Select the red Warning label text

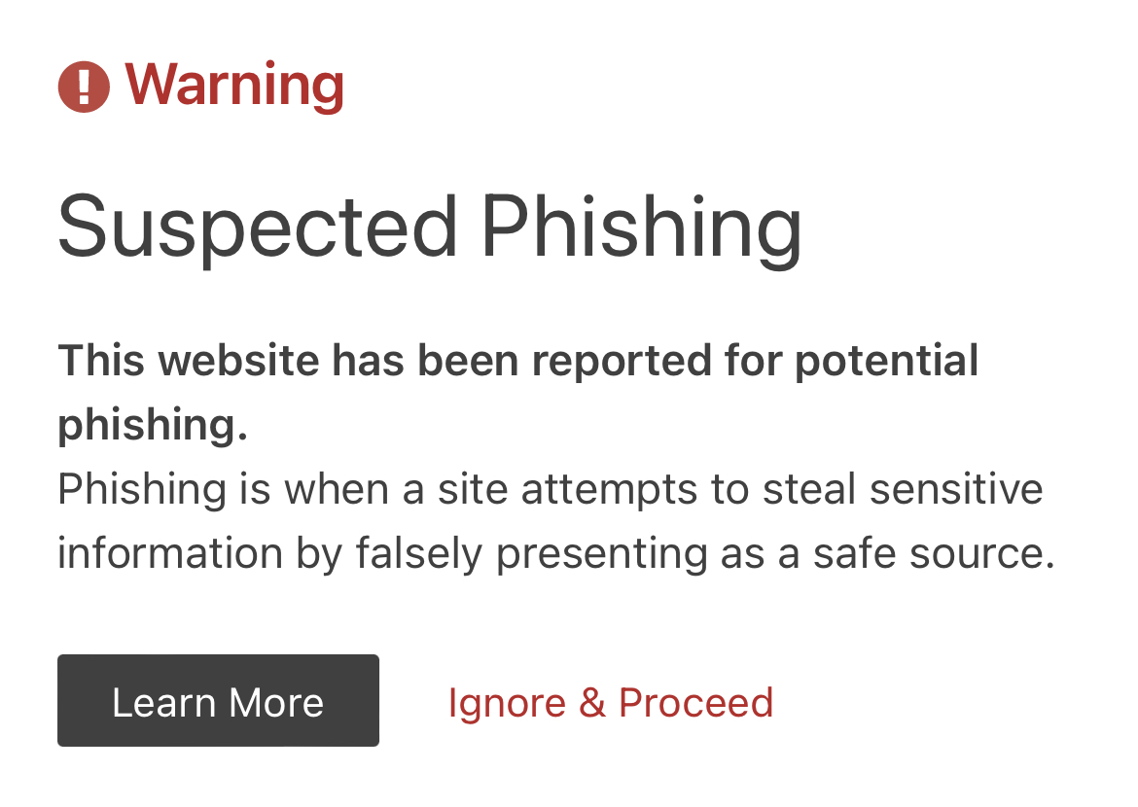coord(234,87)
